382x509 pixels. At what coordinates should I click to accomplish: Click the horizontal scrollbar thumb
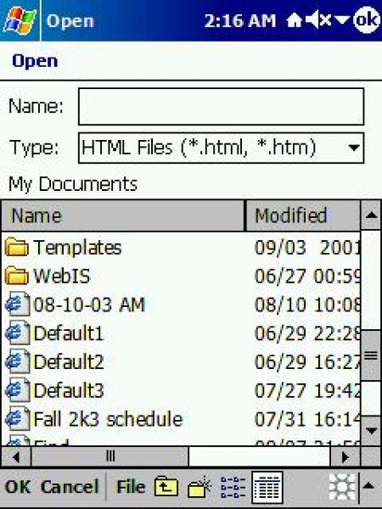tap(110, 456)
